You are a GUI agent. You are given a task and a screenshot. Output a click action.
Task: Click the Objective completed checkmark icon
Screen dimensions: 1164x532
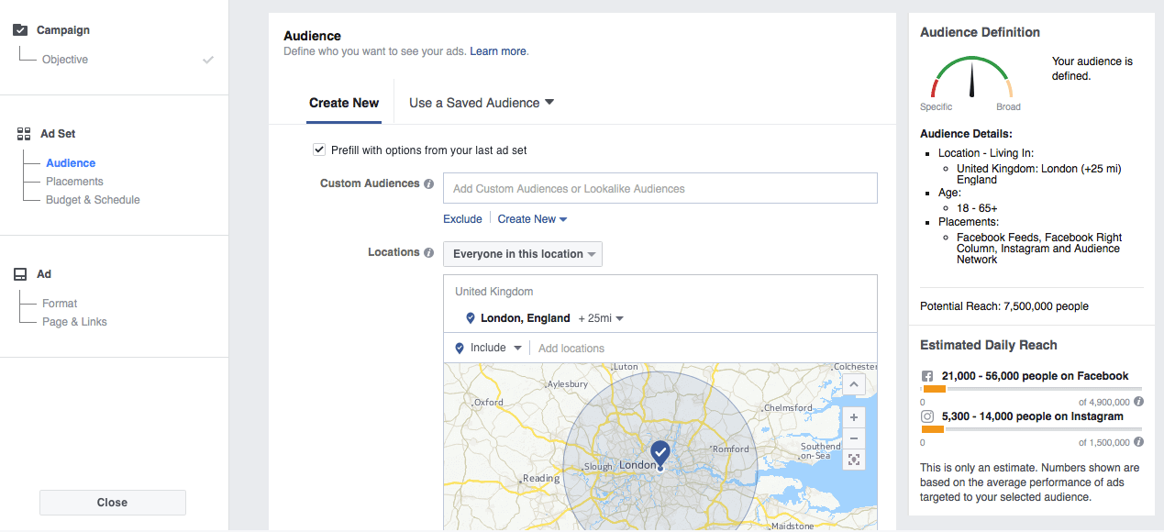coord(208,60)
